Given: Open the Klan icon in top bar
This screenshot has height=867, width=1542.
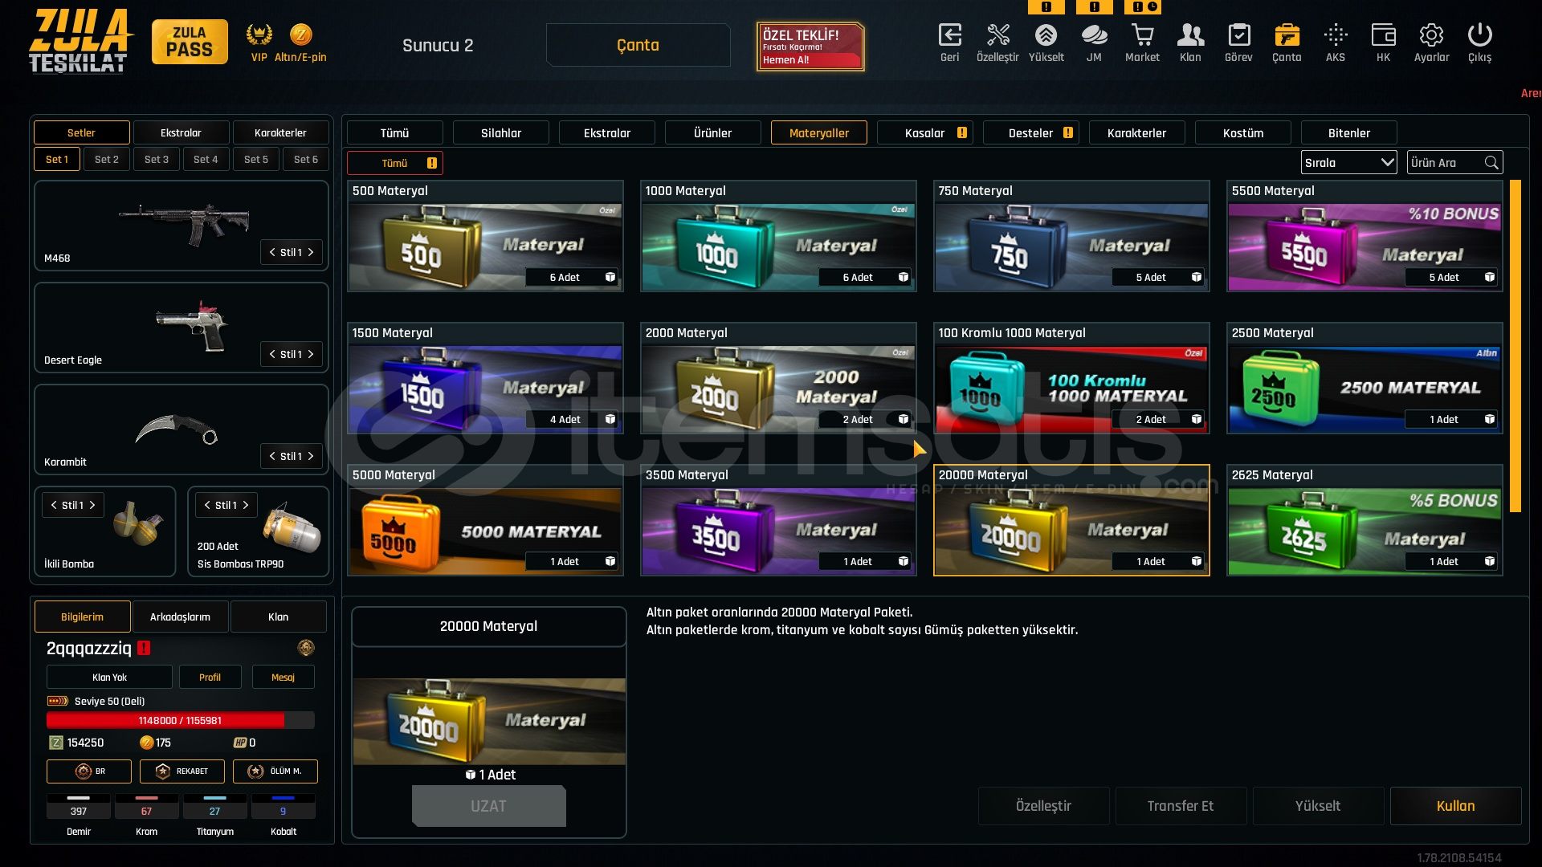Looking at the screenshot, I should click(x=1190, y=35).
